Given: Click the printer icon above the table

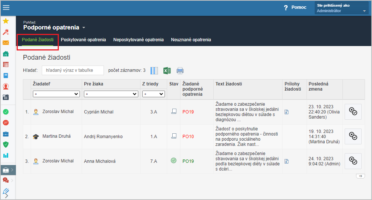Looking at the screenshot, I should (180, 70).
